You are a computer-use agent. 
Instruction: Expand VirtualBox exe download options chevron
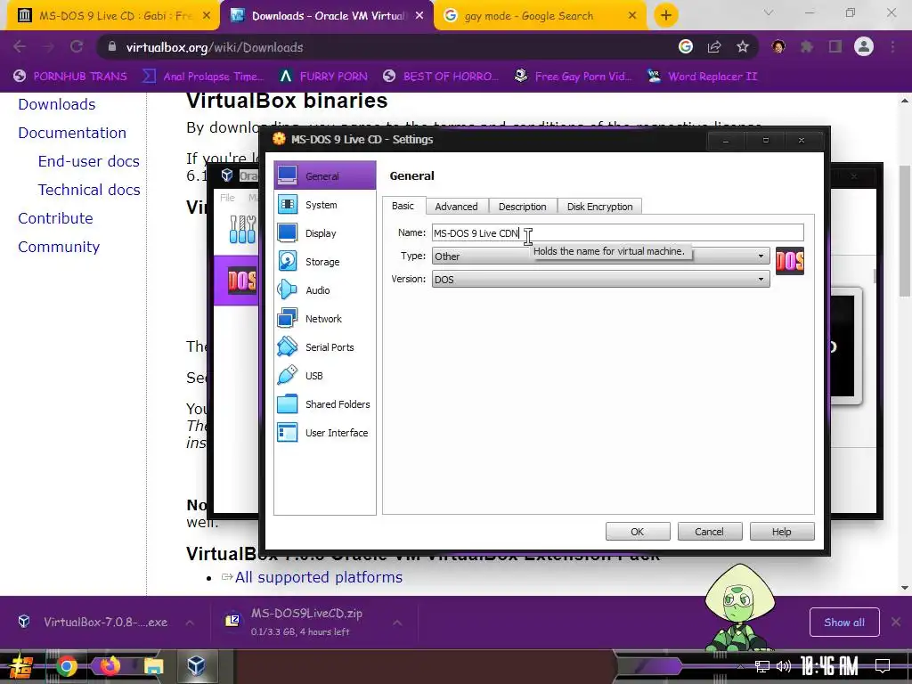tap(190, 623)
